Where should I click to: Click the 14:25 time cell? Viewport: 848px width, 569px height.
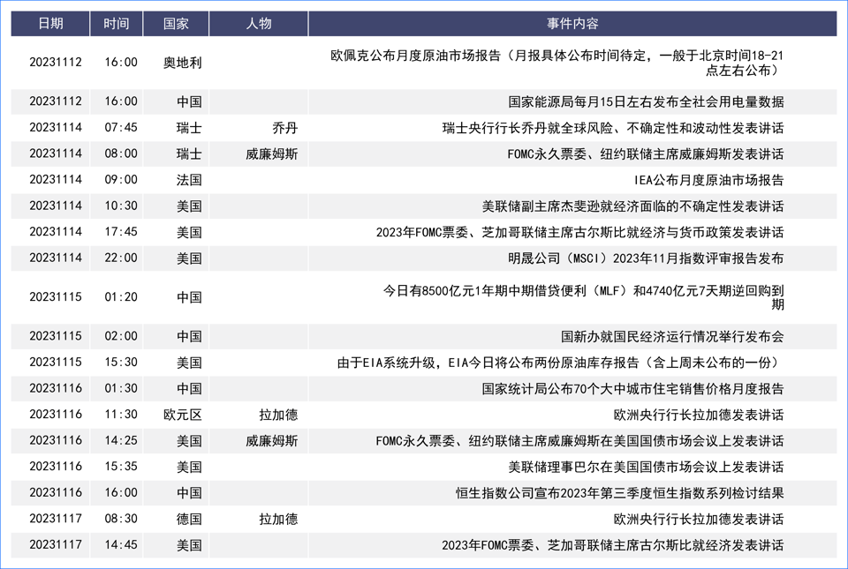121,440
